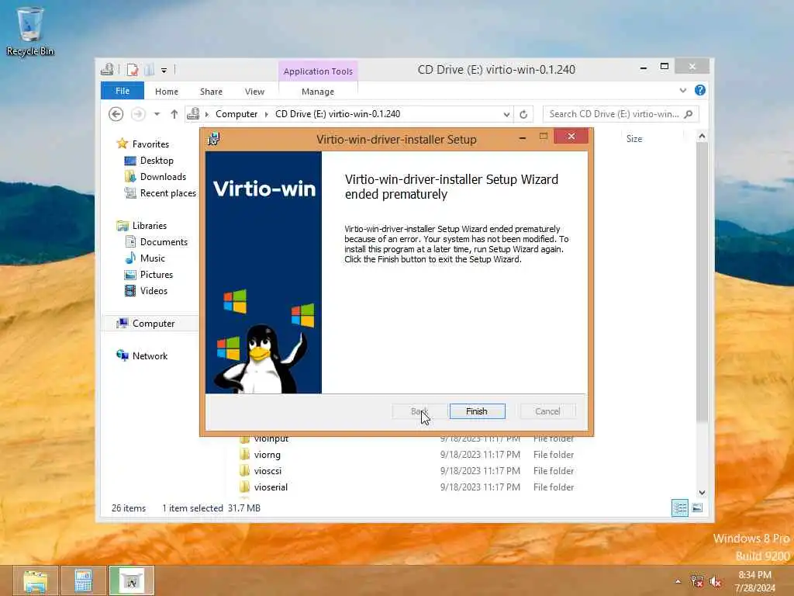Select Network in the navigation pane
Viewport: 794px width, 596px height.
click(x=150, y=355)
